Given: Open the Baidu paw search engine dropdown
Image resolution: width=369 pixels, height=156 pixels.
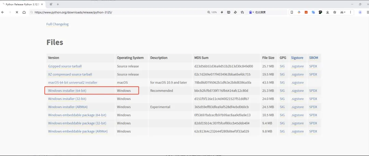Looking at the screenshot, I should tap(251, 12).
